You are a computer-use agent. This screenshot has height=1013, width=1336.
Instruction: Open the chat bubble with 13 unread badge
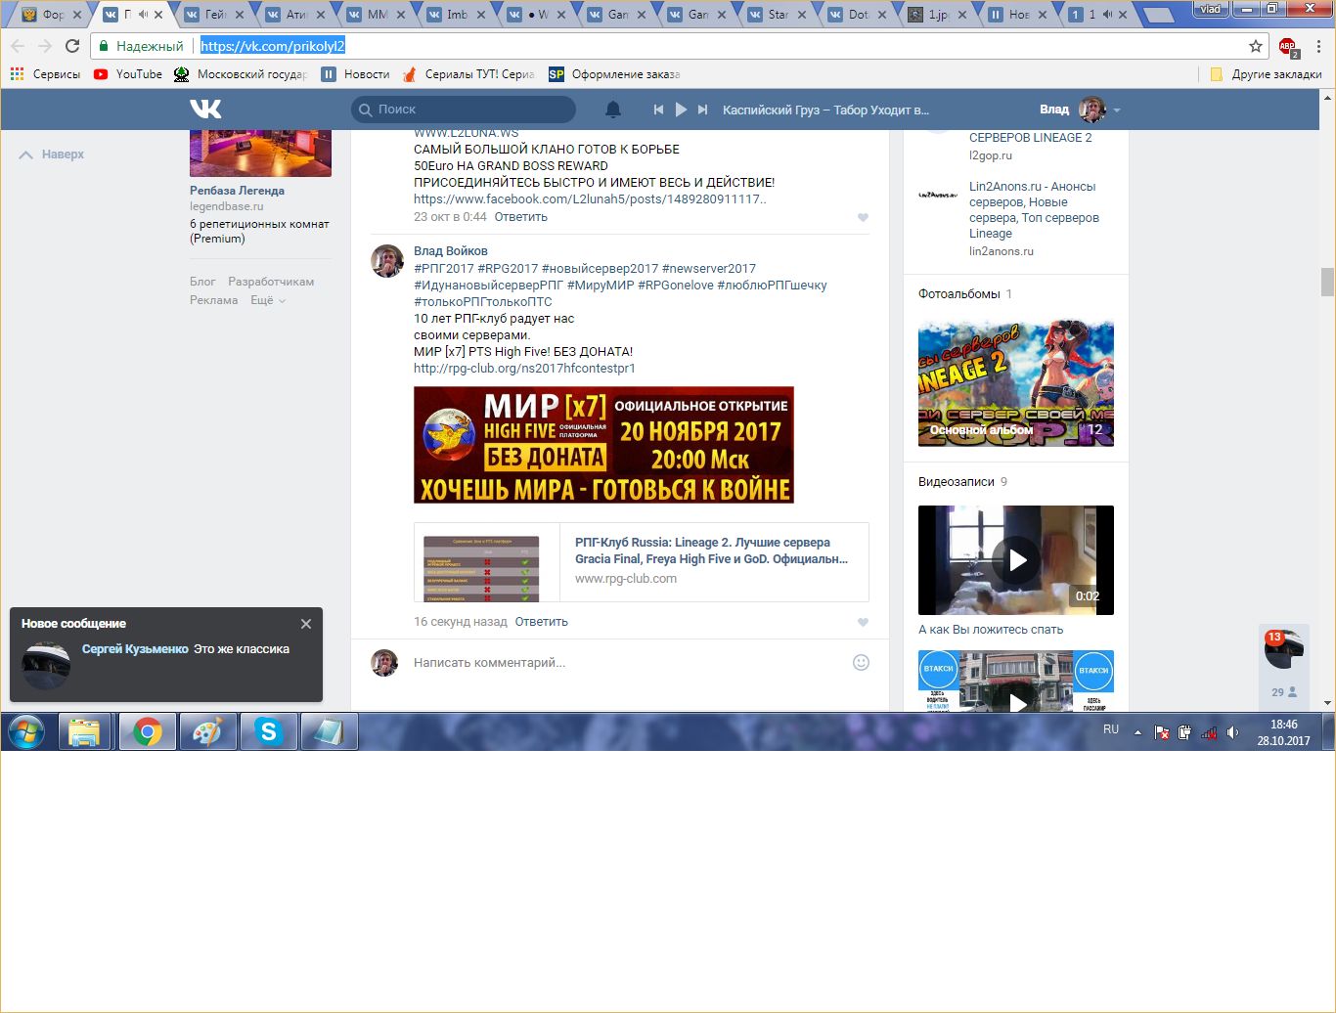pos(1284,649)
